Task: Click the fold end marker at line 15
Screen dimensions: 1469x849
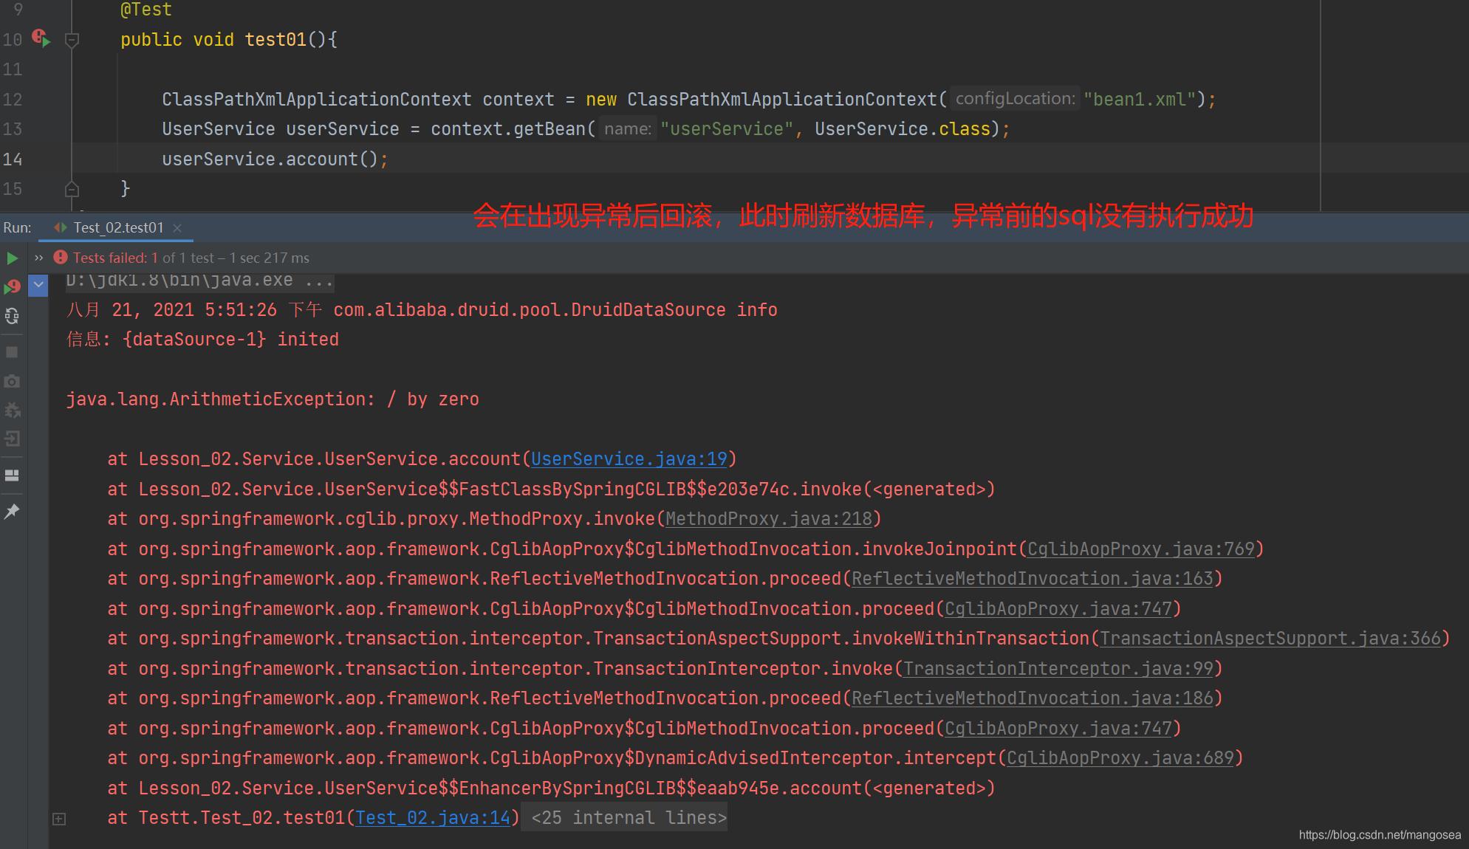Action: pos(72,189)
